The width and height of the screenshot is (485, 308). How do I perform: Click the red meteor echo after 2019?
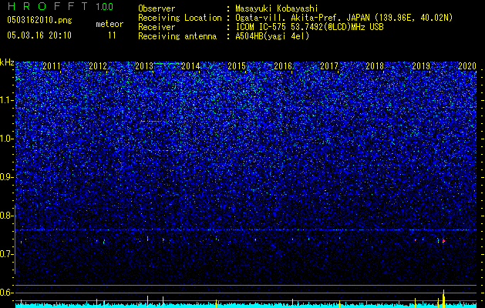click(x=443, y=241)
